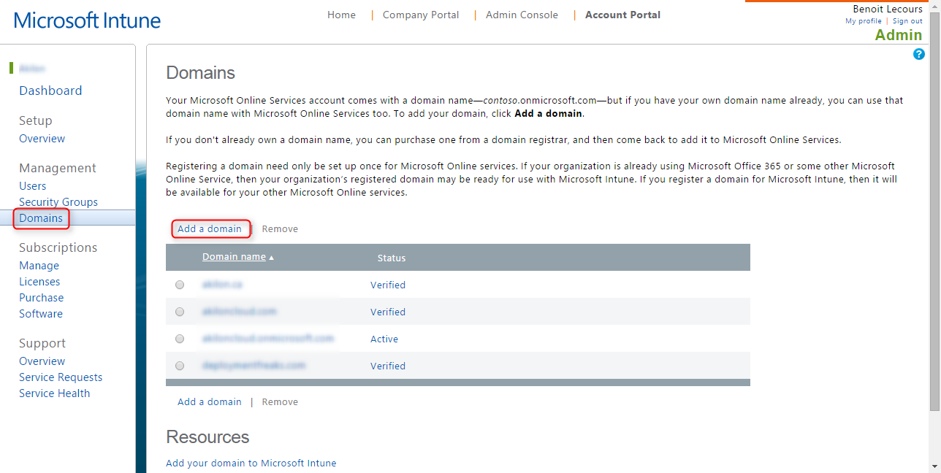Open the Company Portal tab
Screen dimensions: 941x473
click(421, 15)
